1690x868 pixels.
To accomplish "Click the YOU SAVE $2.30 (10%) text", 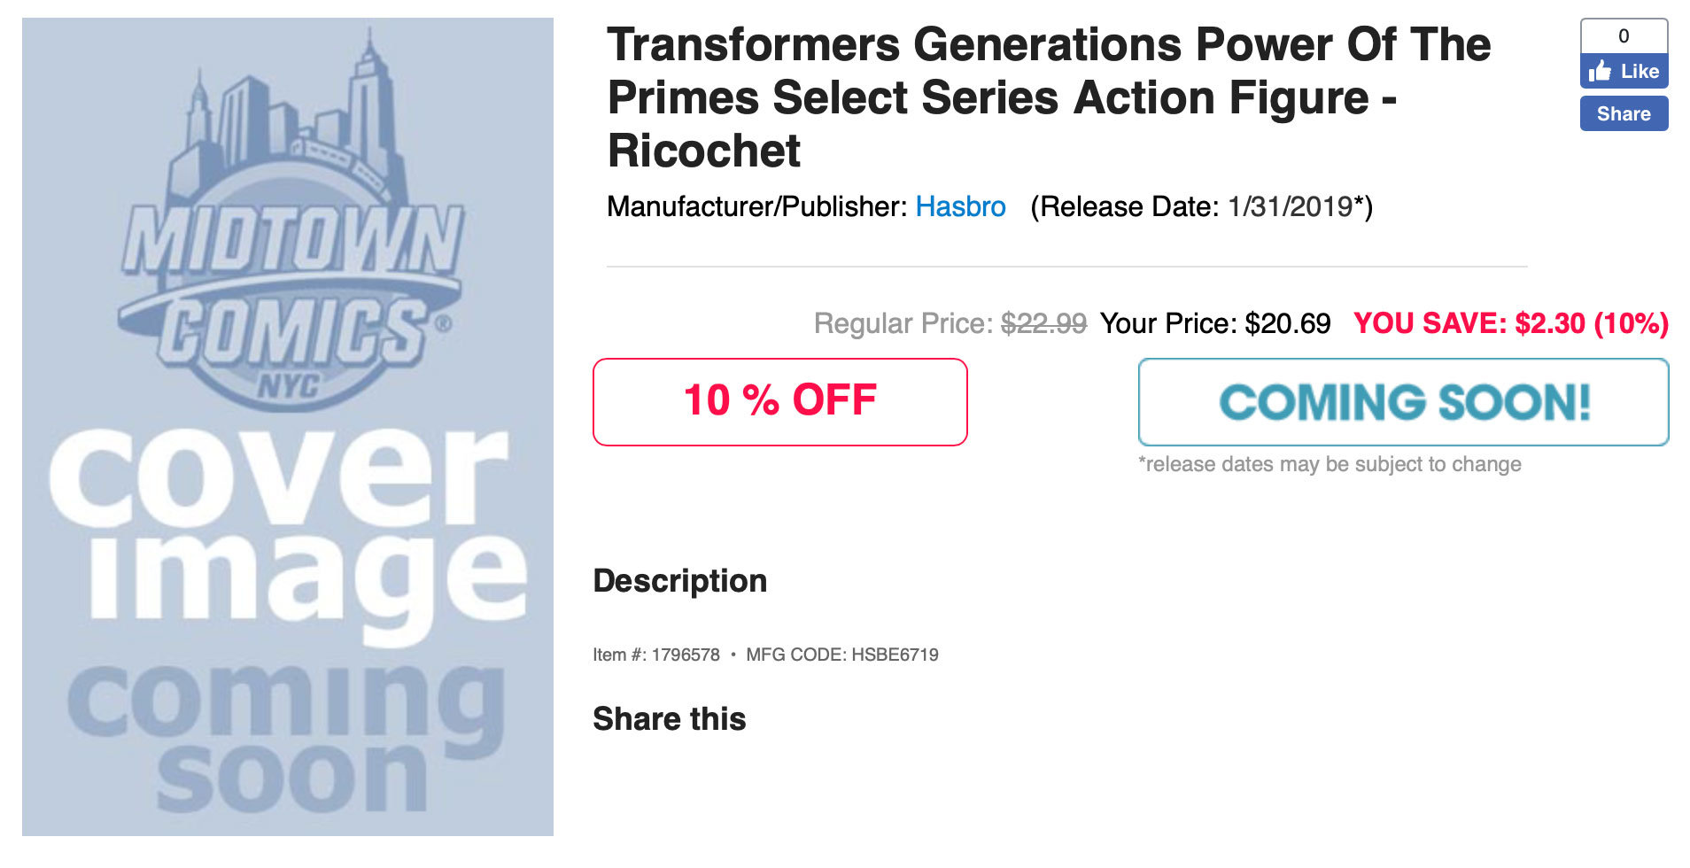I will (1511, 323).
